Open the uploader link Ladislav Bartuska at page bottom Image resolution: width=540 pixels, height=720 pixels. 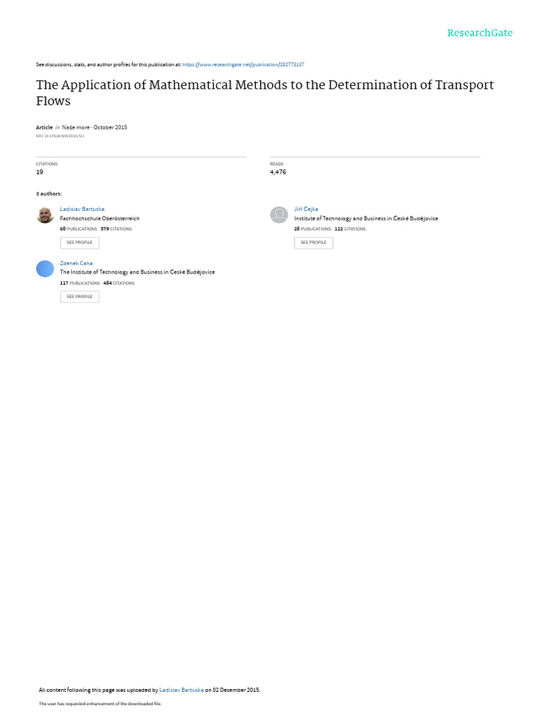181,690
